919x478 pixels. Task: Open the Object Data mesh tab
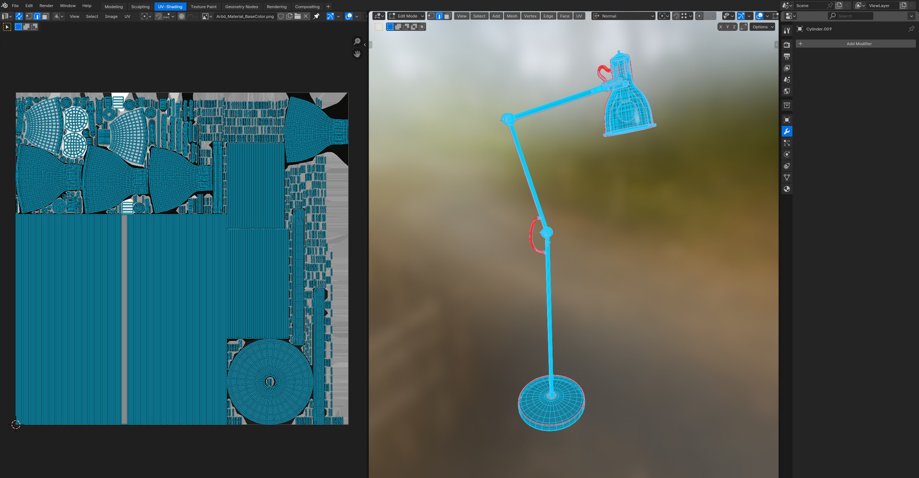pyautogui.click(x=786, y=177)
